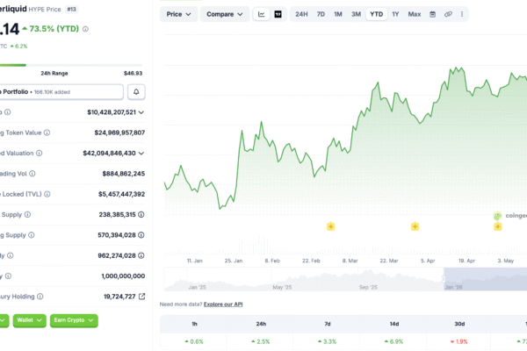
Task: Open chart more options menu
Action: (x=462, y=14)
